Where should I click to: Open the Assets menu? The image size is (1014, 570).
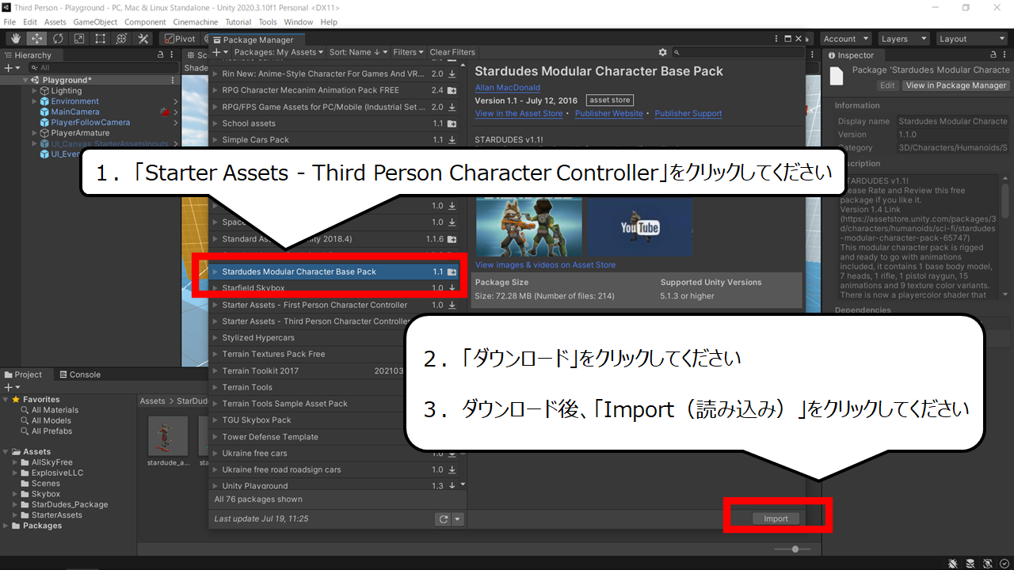pyautogui.click(x=55, y=22)
